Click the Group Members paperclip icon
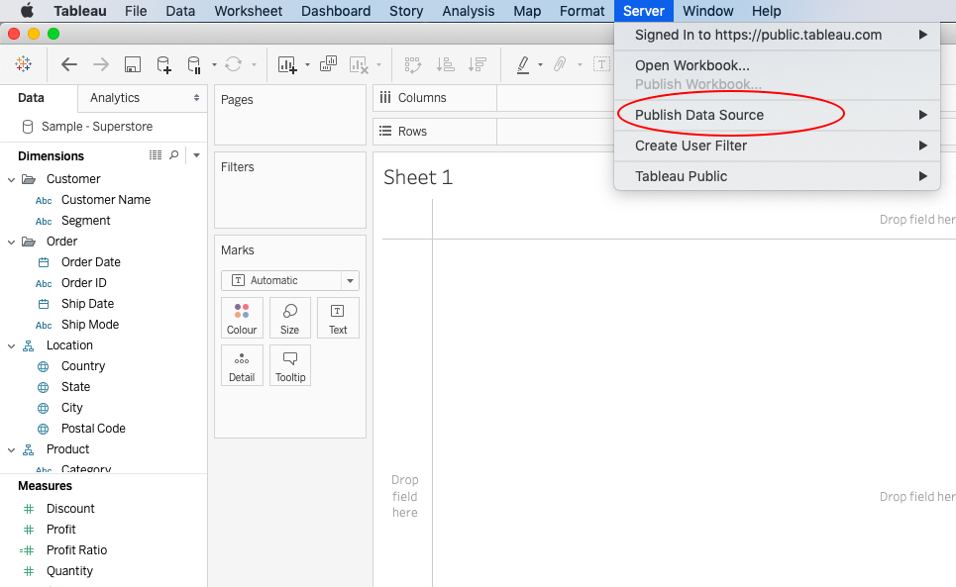Screen dimensions: 956x587 tap(560, 64)
